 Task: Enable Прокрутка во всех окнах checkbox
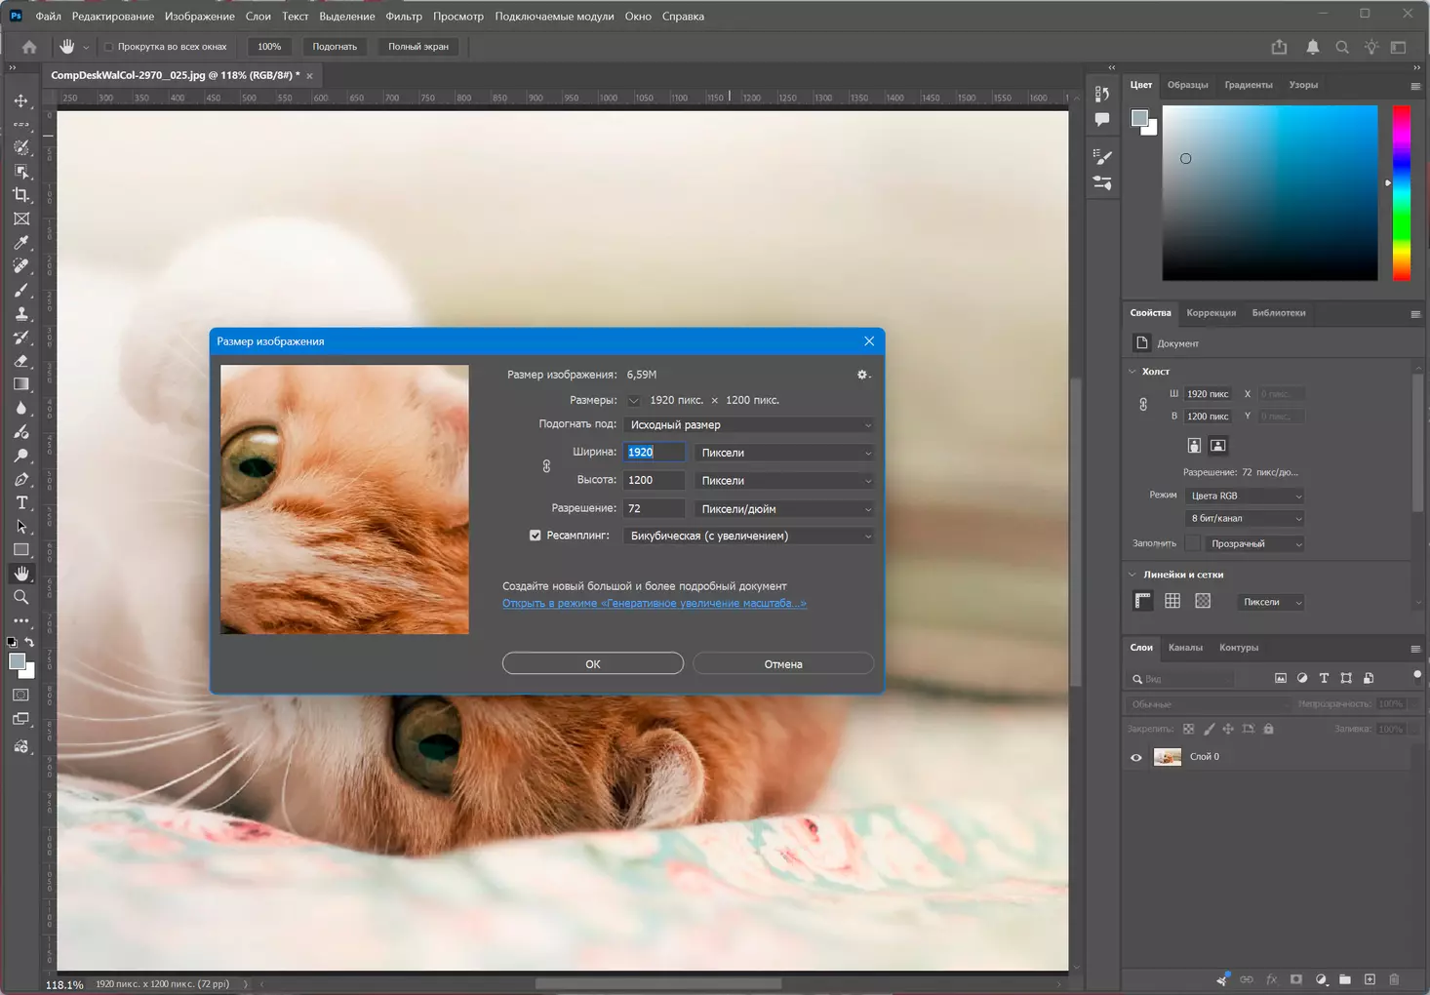[109, 47]
